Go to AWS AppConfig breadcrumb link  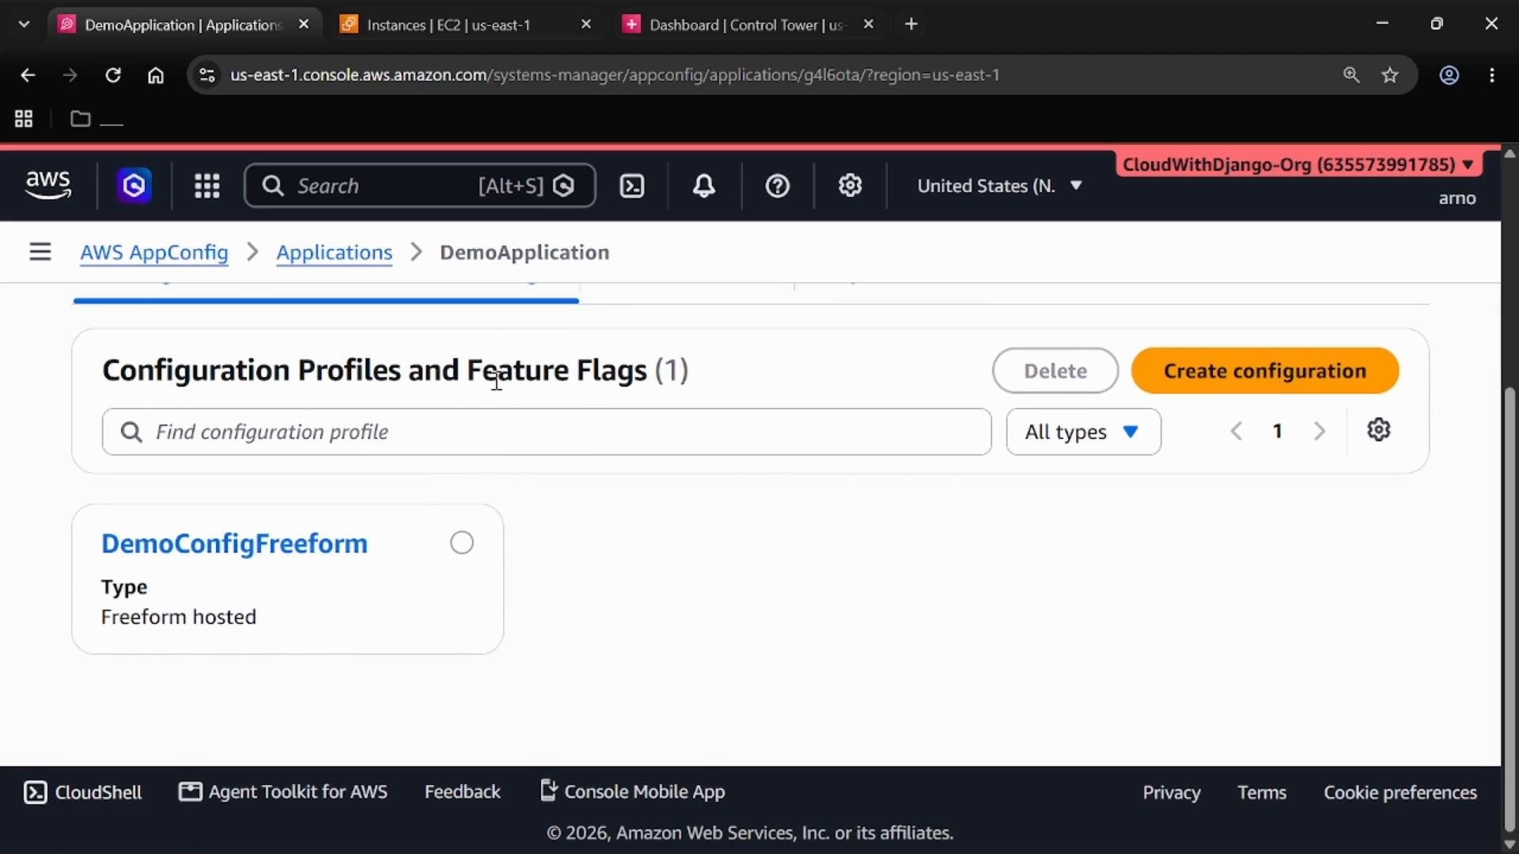154,252
